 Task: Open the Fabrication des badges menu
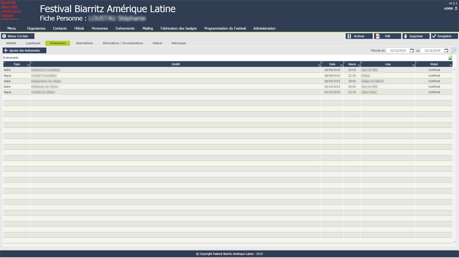(x=178, y=28)
